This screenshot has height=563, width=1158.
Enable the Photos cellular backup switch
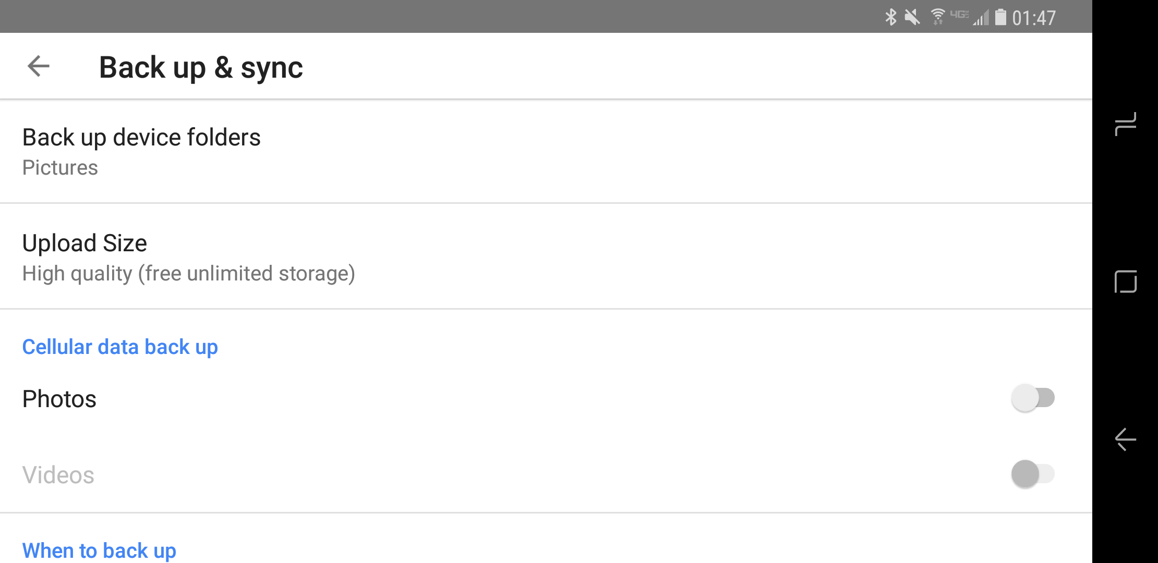click(1033, 398)
